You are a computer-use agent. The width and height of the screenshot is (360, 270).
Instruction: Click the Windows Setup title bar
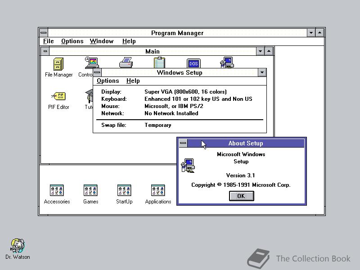pyautogui.click(x=180, y=72)
